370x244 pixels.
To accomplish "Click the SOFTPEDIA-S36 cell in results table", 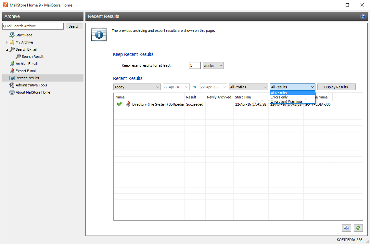I will point(318,104).
